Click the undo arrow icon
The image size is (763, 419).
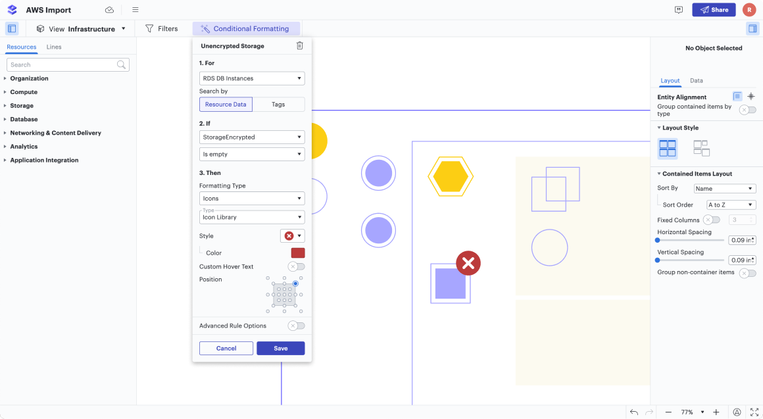click(x=633, y=412)
